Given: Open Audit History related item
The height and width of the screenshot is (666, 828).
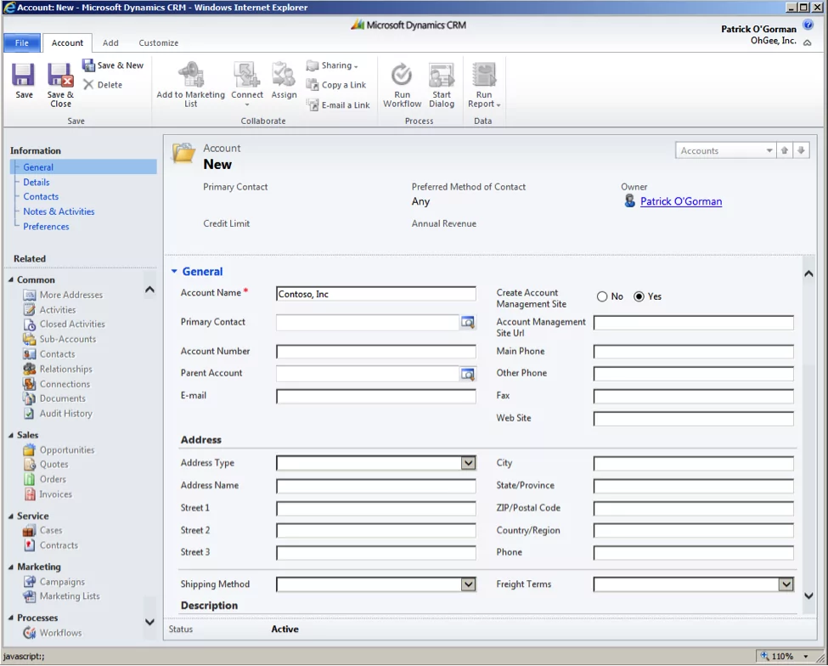Looking at the screenshot, I should [x=66, y=414].
